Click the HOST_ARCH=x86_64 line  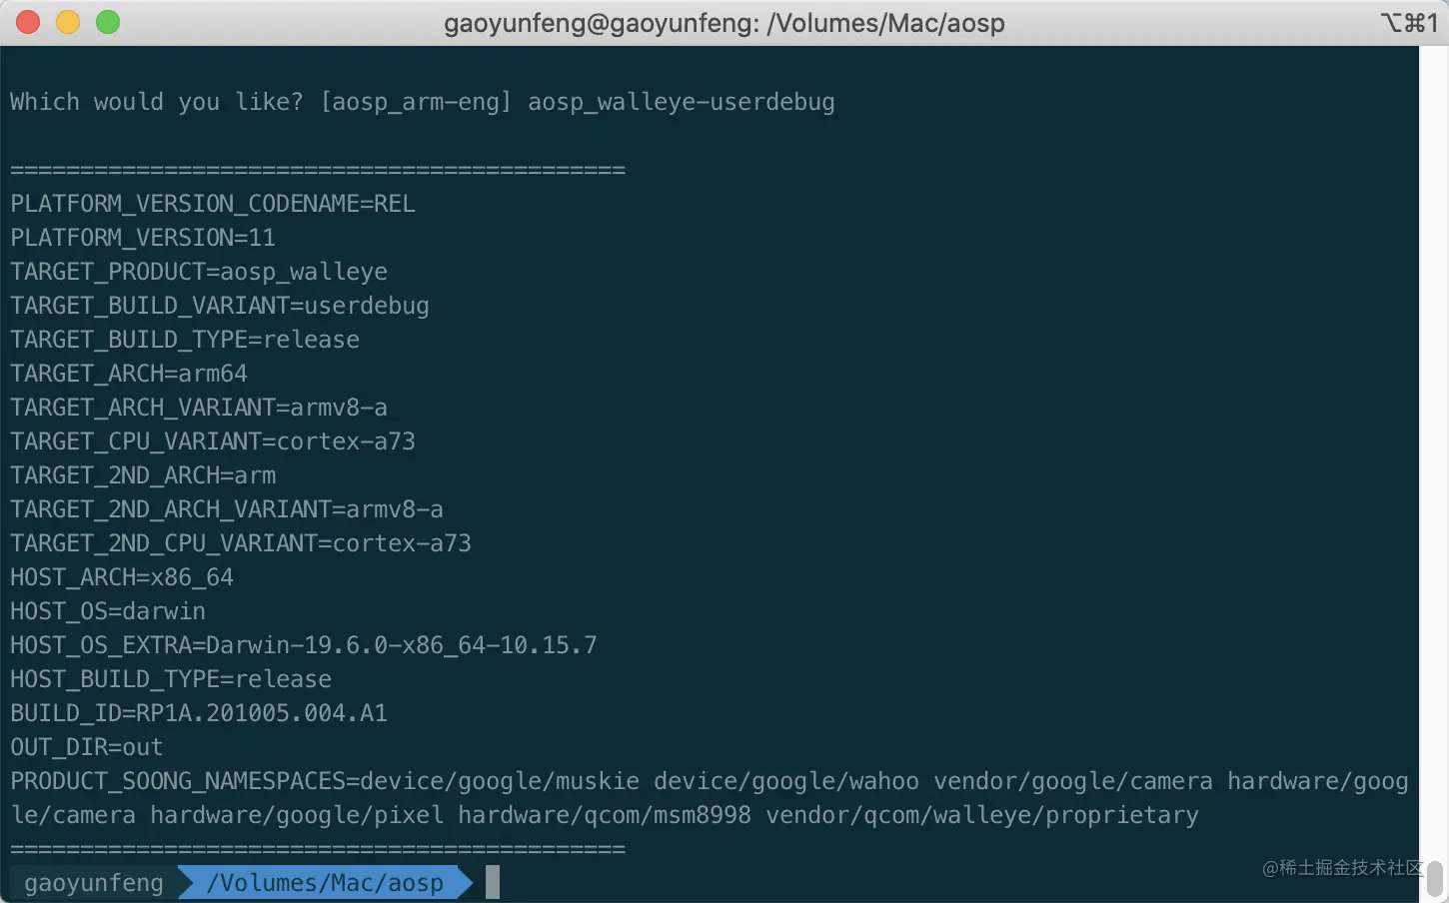122,577
